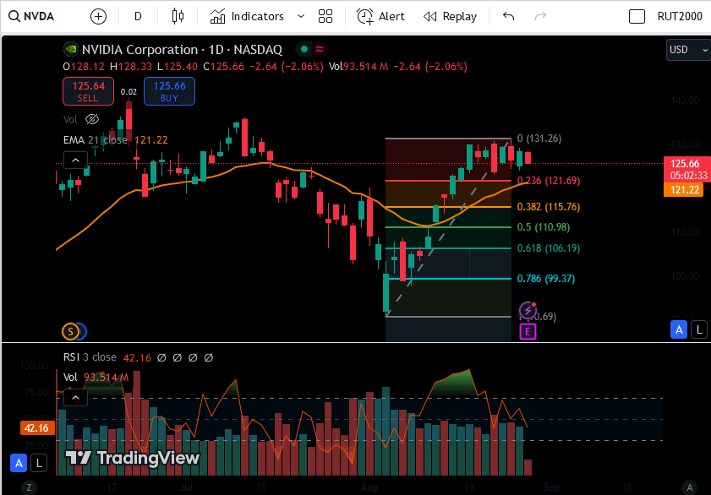Open the Indicators dialog
The image size is (711, 495).
pyautogui.click(x=247, y=17)
